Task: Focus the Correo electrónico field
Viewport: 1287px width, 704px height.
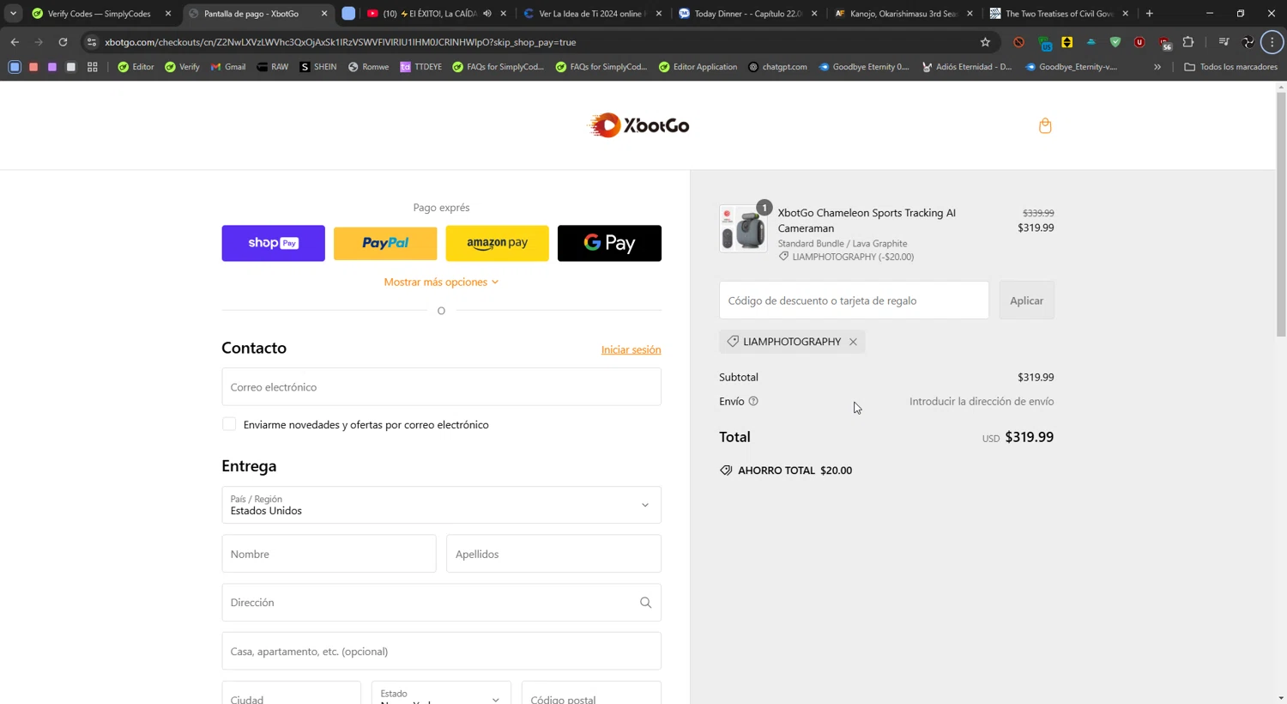Action: 441,387
